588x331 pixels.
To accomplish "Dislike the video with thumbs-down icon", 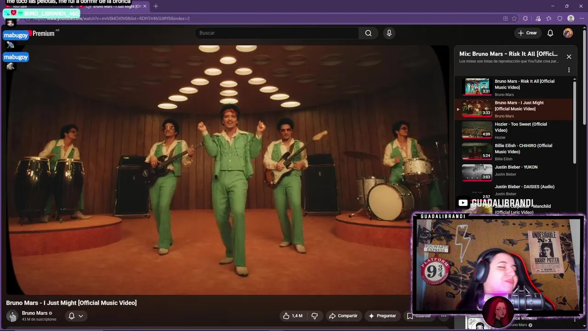I will pos(315,316).
